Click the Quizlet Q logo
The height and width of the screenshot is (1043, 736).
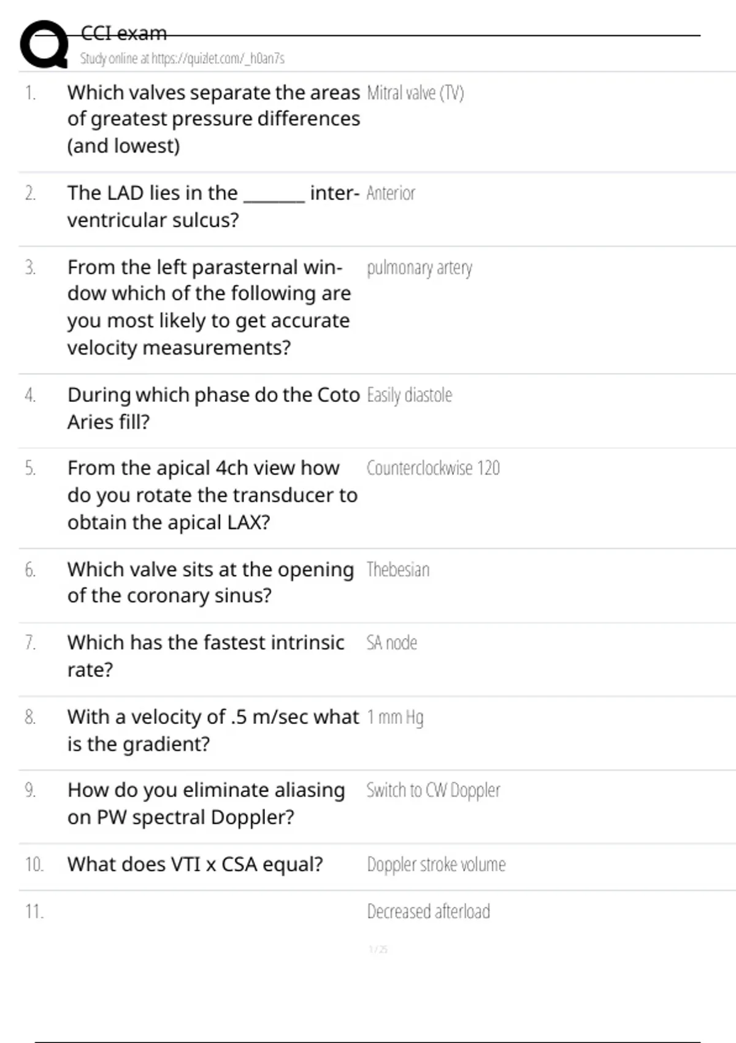tap(44, 44)
